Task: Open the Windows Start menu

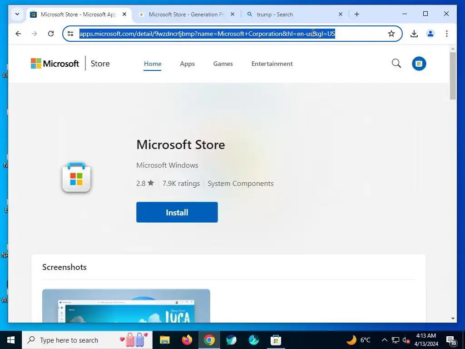Action: (x=11, y=340)
